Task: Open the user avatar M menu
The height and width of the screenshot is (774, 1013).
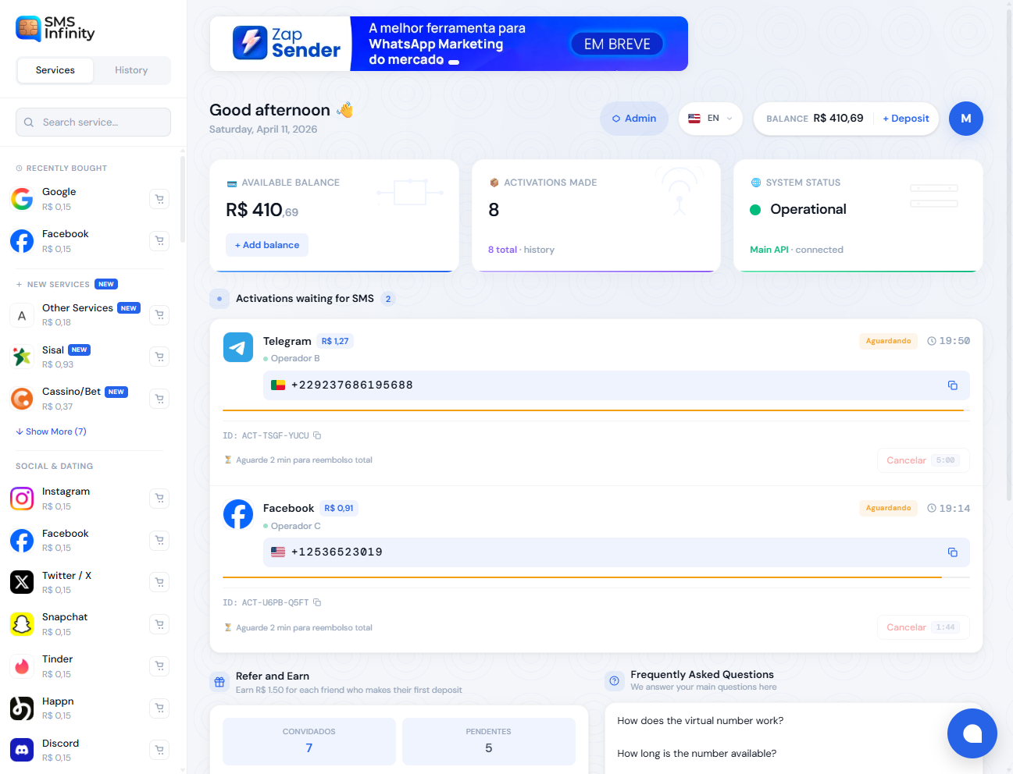Action: [966, 119]
